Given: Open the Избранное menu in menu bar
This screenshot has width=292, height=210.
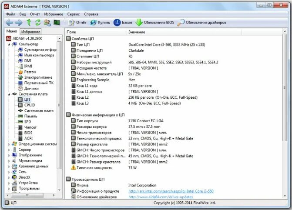Looking at the screenshot, I should coord(54,14).
